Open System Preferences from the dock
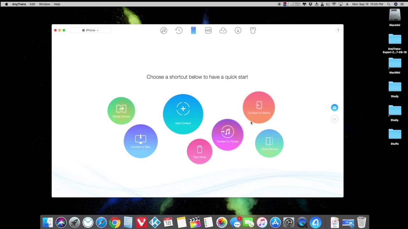 click(x=289, y=222)
